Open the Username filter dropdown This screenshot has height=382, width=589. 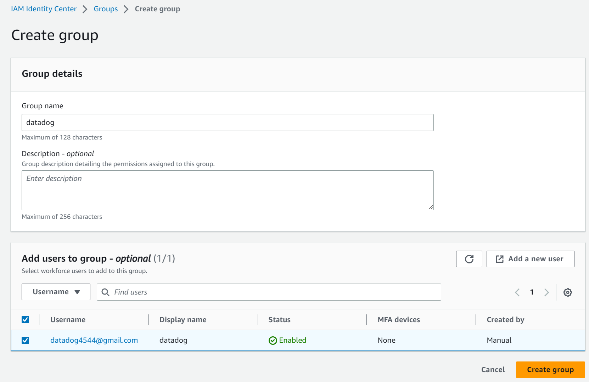(56, 292)
